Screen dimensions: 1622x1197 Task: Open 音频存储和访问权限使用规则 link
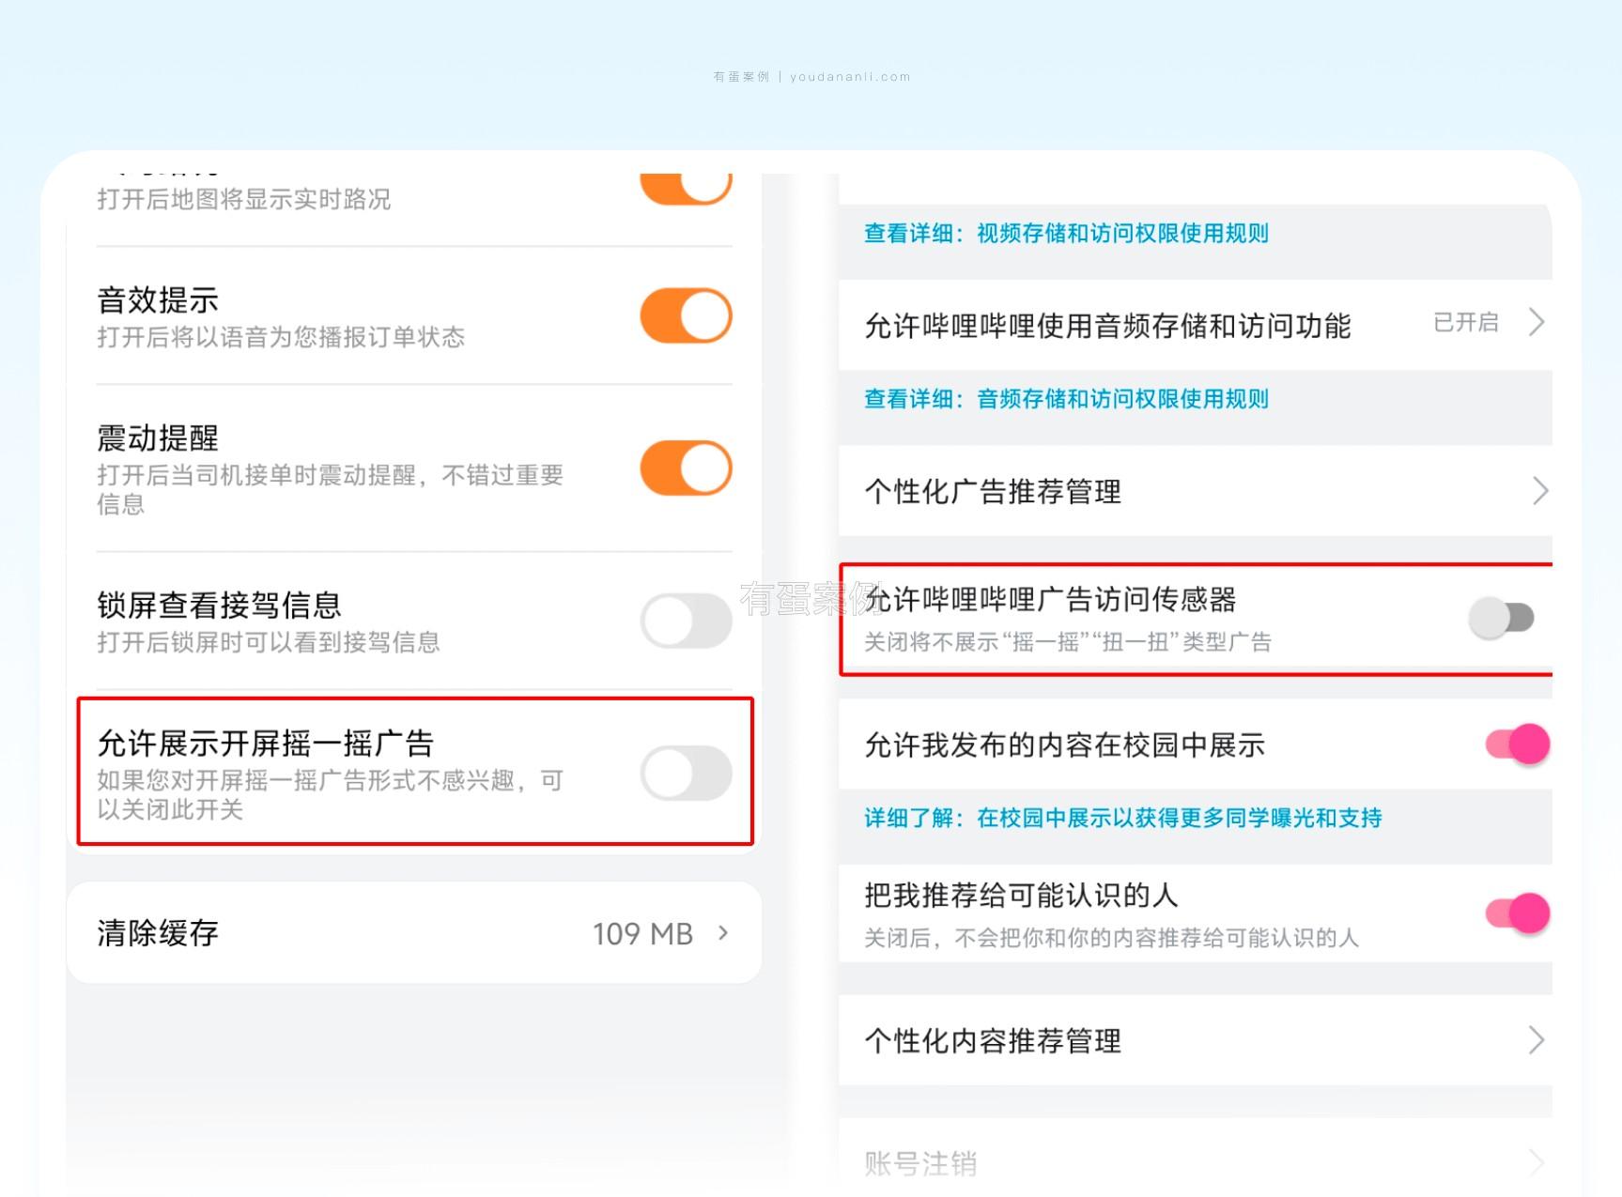tap(1122, 399)
